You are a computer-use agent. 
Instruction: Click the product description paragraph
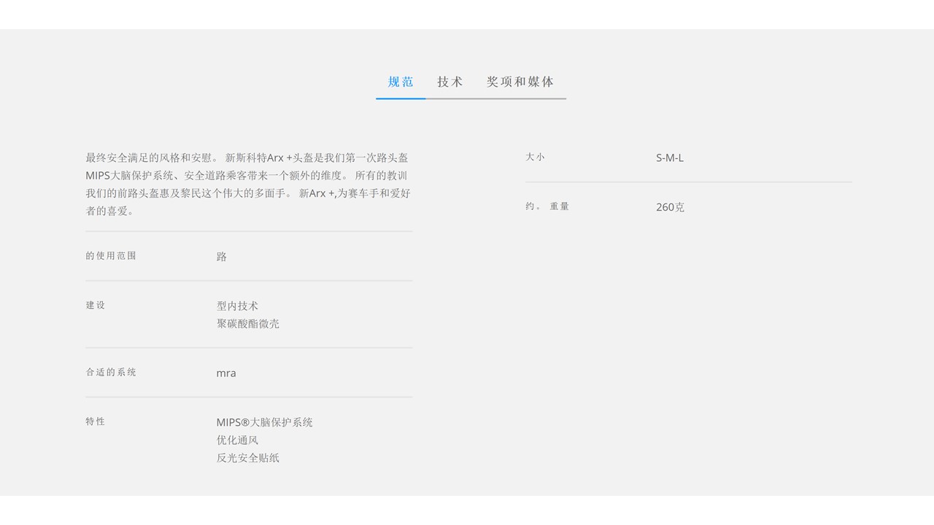point(248,184)
